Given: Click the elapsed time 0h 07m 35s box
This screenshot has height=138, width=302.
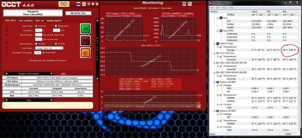Looking at the screenshot, I should point(78,13).
